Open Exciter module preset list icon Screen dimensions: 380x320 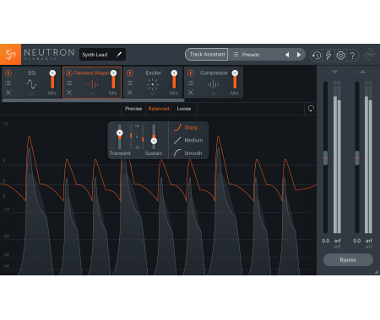(130, 83)
